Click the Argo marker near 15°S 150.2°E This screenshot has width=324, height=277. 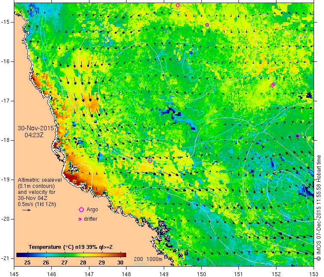pyautogui.click(x=207, y=25)
